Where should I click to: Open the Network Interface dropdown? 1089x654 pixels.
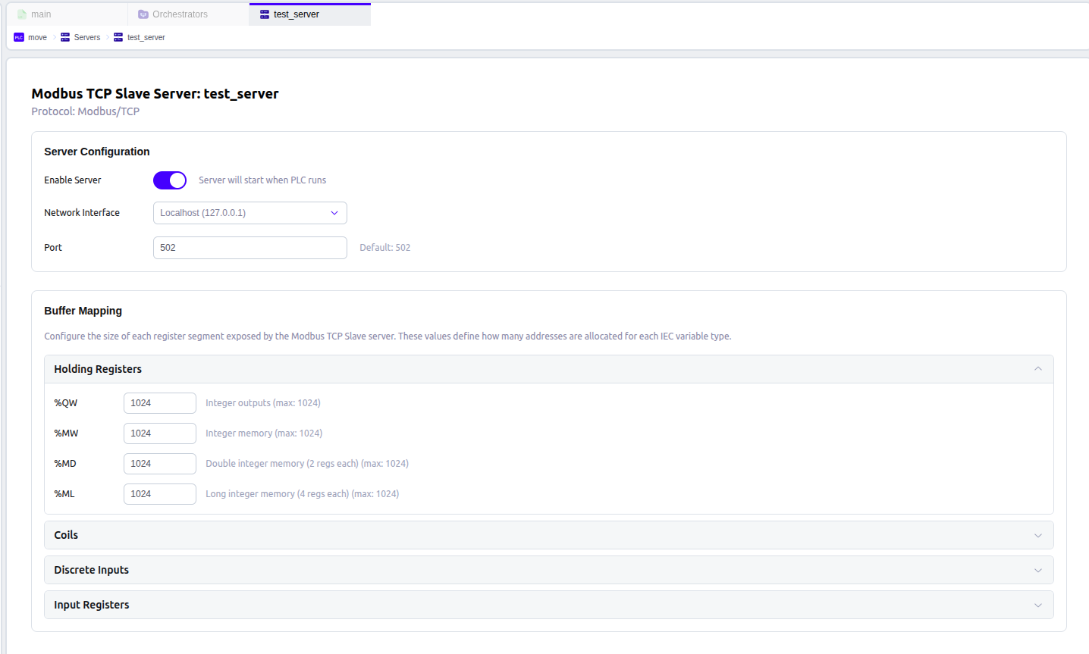click(250, 213)
